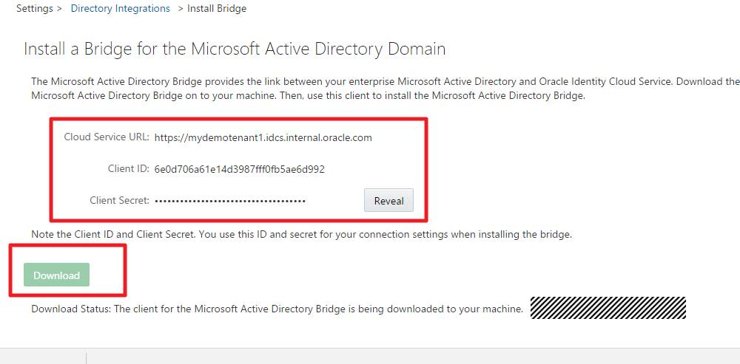Reveal the hidden Client Secret
Screen dimensions: 740x364
pyautogui.click(x=389, y=201)
